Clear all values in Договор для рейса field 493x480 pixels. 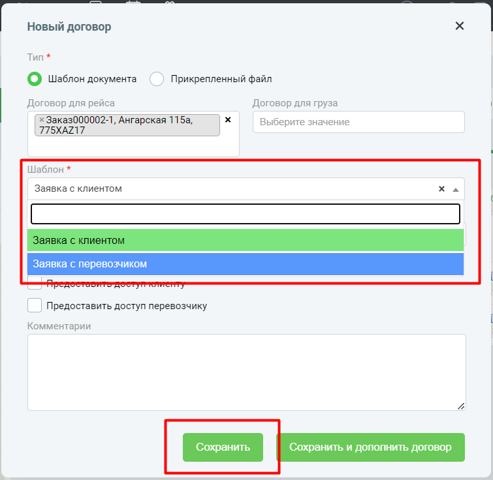click(x=228, y=119)
